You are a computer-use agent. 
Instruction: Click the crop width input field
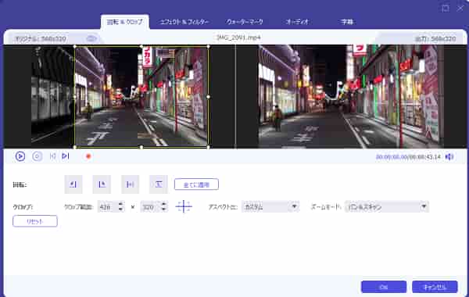(108, 207)
